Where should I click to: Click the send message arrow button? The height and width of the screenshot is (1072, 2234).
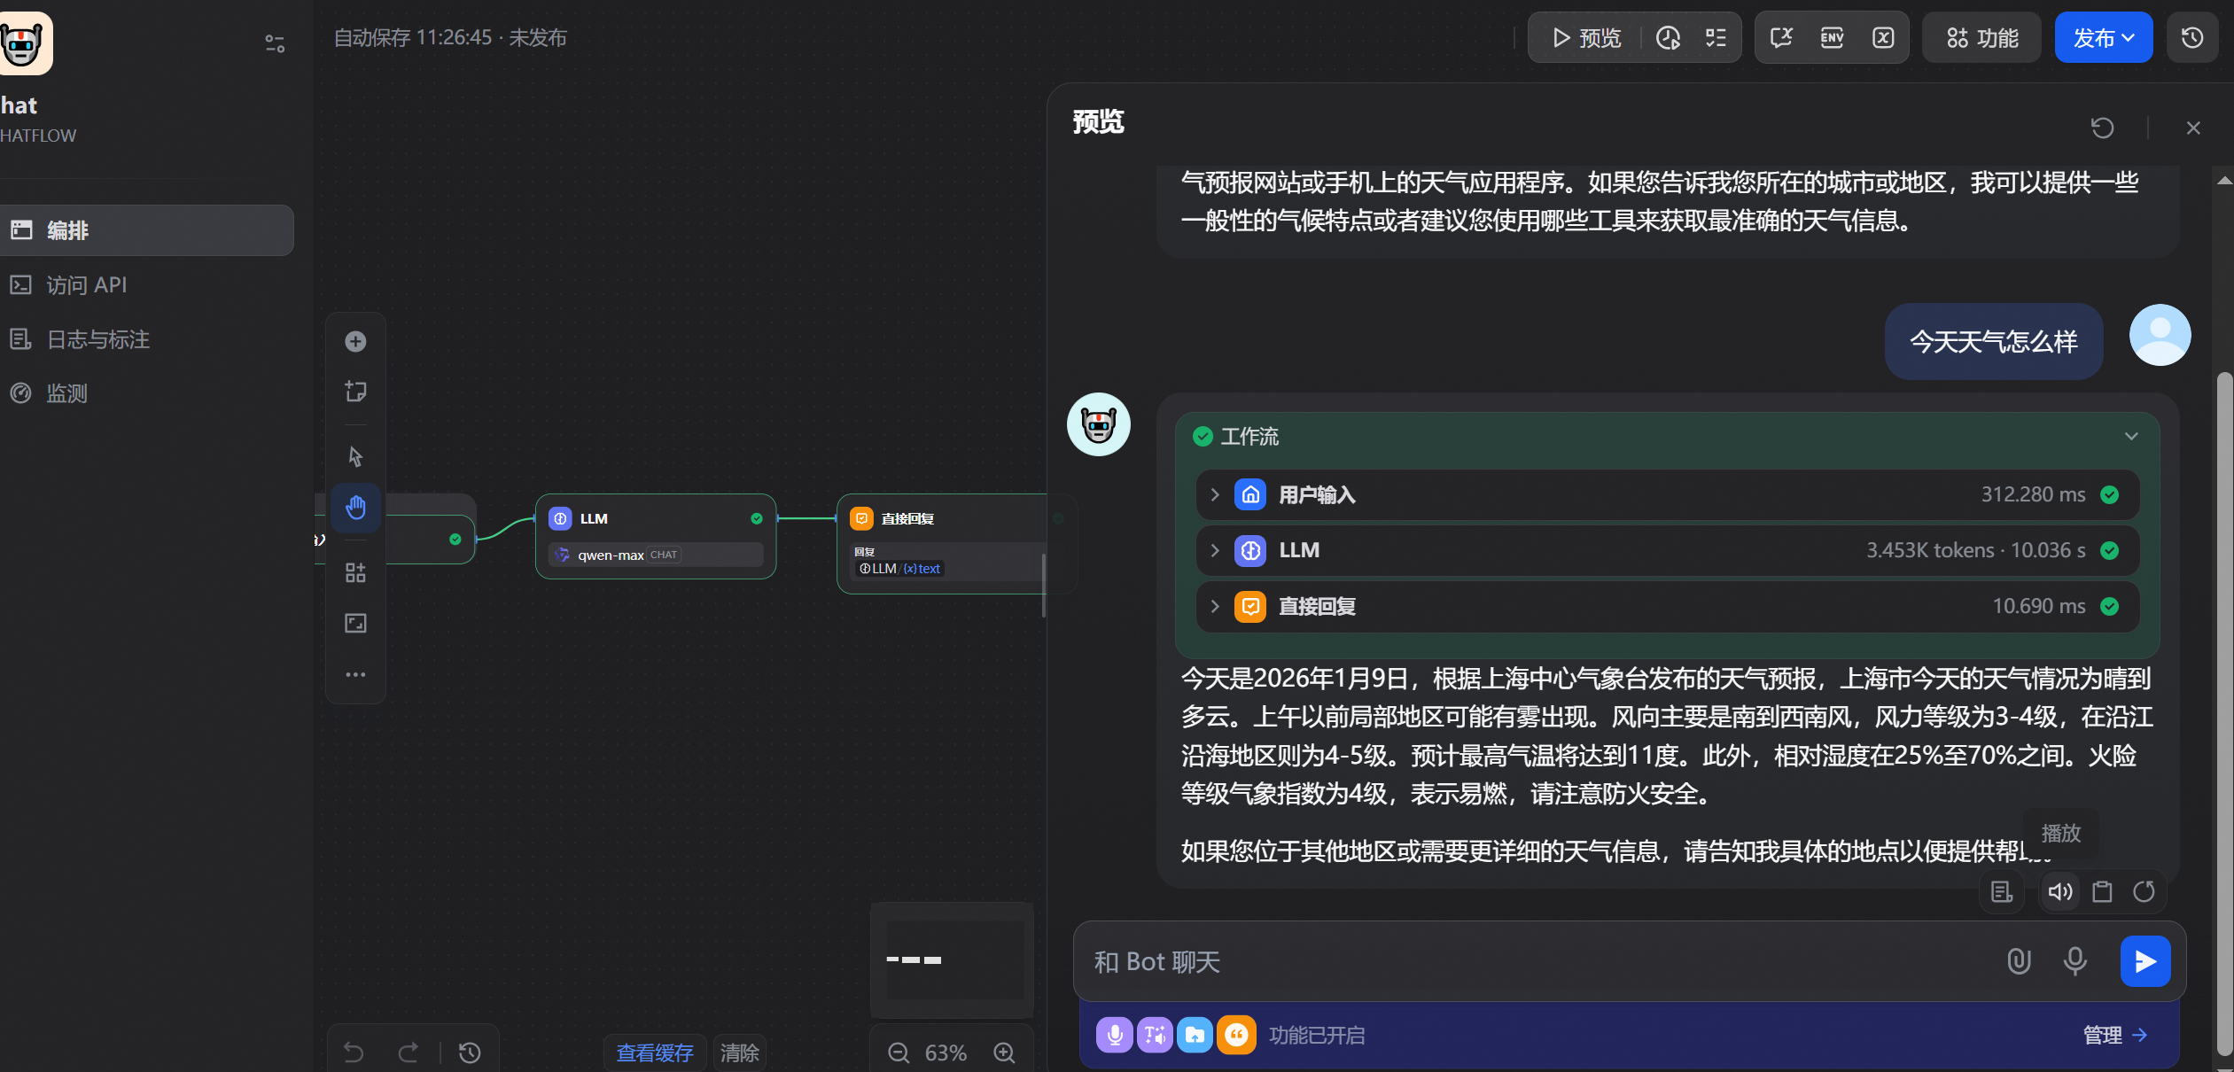(2144, 961)
